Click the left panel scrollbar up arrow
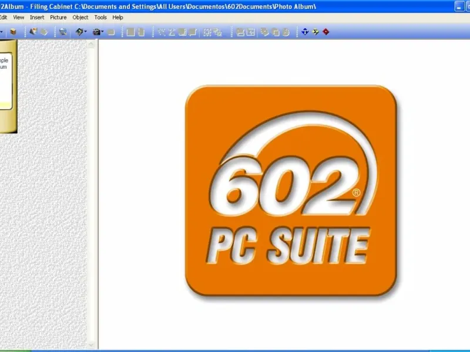Viewport: 470px width, 352px height. pyautogui.click(x=91, y=45)
